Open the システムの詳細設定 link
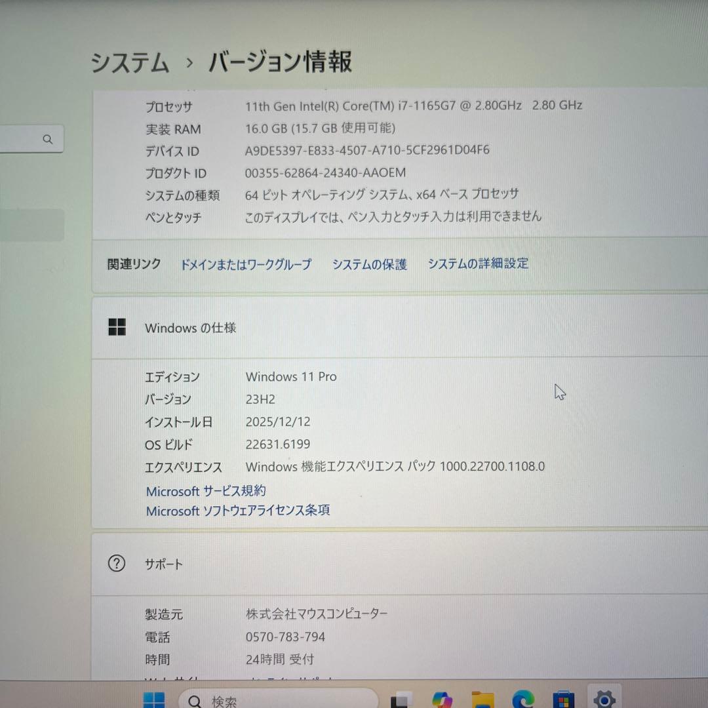Image resolution: width=708 pixels, height=708 pixels. click(x=477, y=264)
